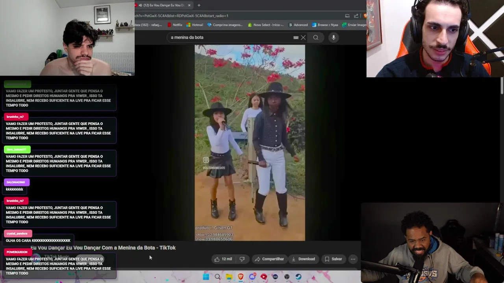Image resolution: width=504 pixels, height=283 pixels.
Task: Click the SALOMAO060 username badge in chat
Action: click(16, 182)
